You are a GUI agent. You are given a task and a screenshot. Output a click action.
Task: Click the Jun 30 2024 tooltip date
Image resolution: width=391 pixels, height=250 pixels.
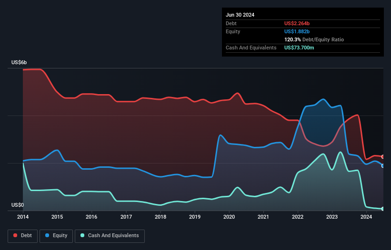click(240, 15)
